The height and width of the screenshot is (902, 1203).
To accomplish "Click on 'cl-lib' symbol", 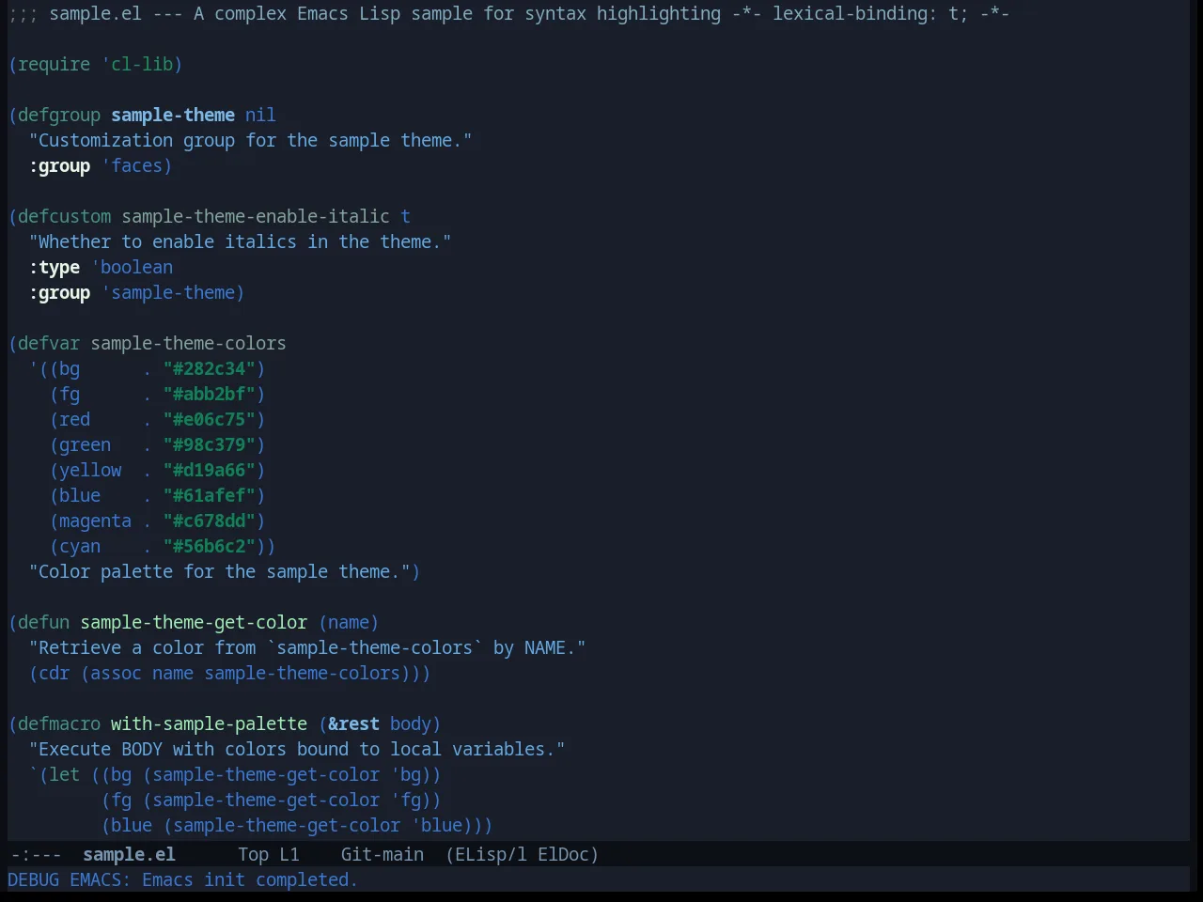I will point(142,64).
